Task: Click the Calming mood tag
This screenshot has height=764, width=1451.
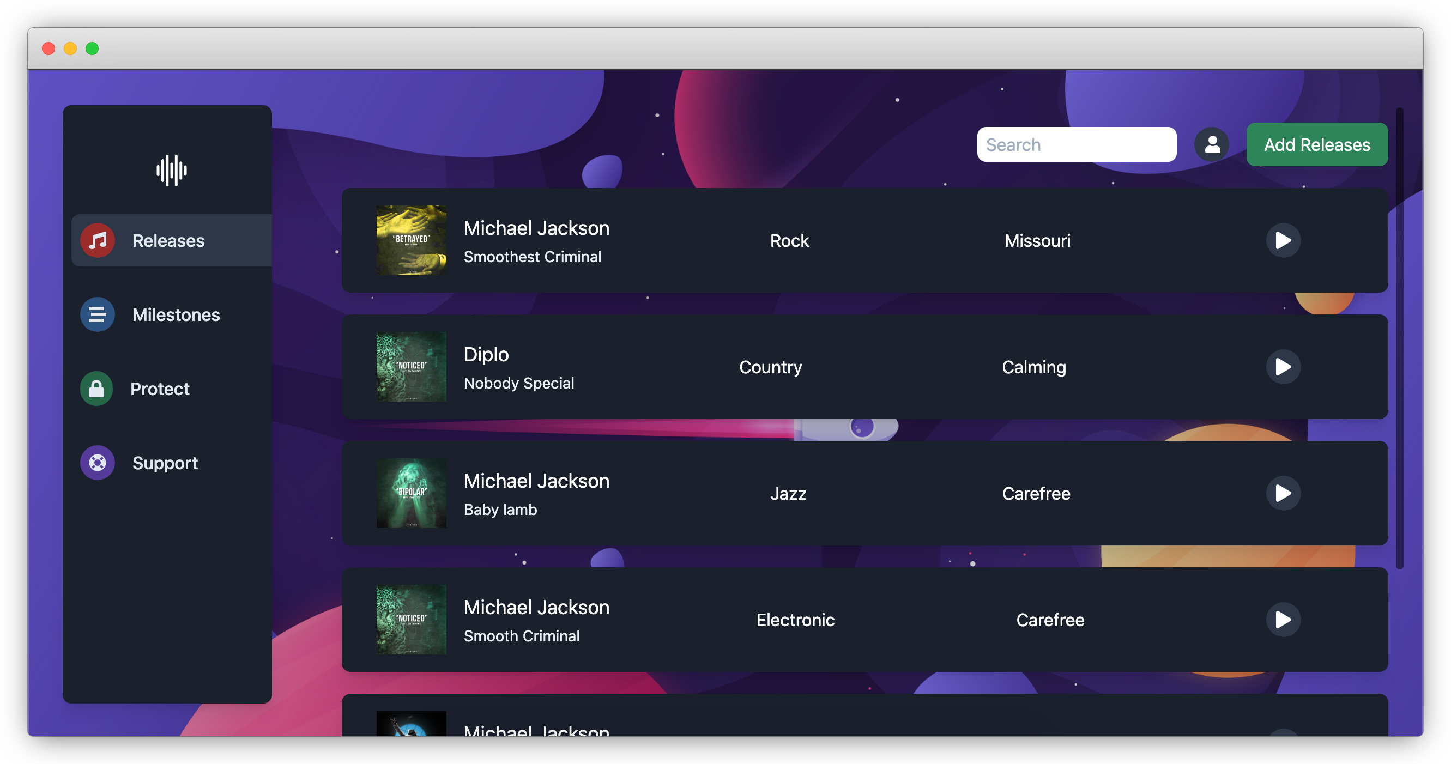Action: tap(1033, 367)
